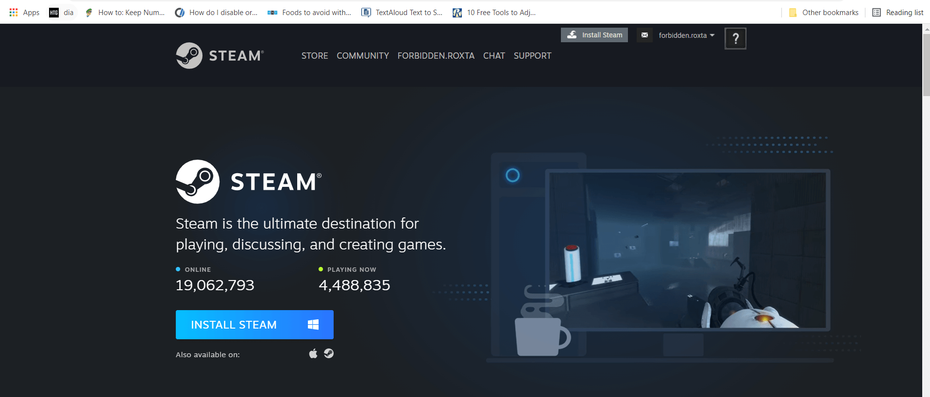The height and width of the screenshot is (397, 930).
Task: Click the online count 19,062,793
Action: (215, 285)
